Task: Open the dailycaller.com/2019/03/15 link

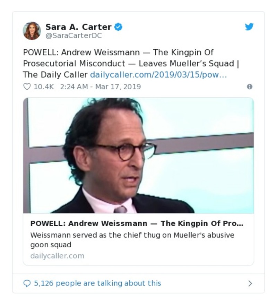Action: pos(158,75)
